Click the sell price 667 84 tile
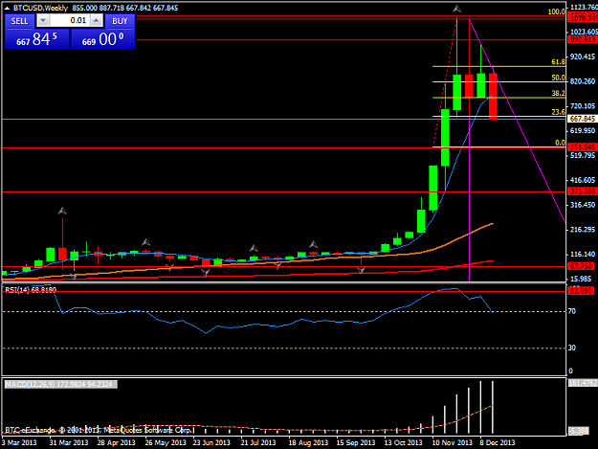The height and width of the screenshot is (449, 598). tap(37, 39)
